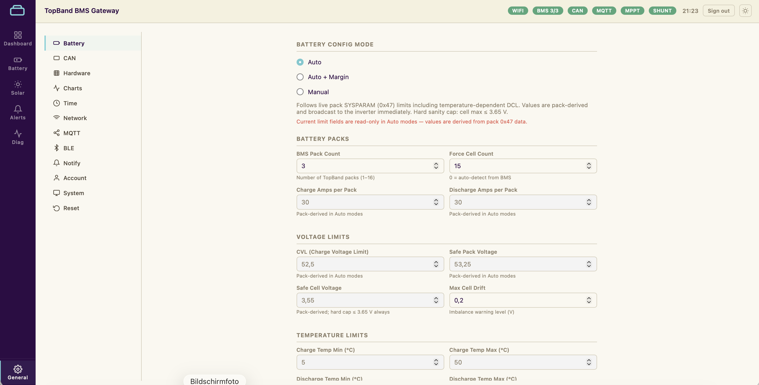
Task: Open the System settings section label
Action: (74, 193)
